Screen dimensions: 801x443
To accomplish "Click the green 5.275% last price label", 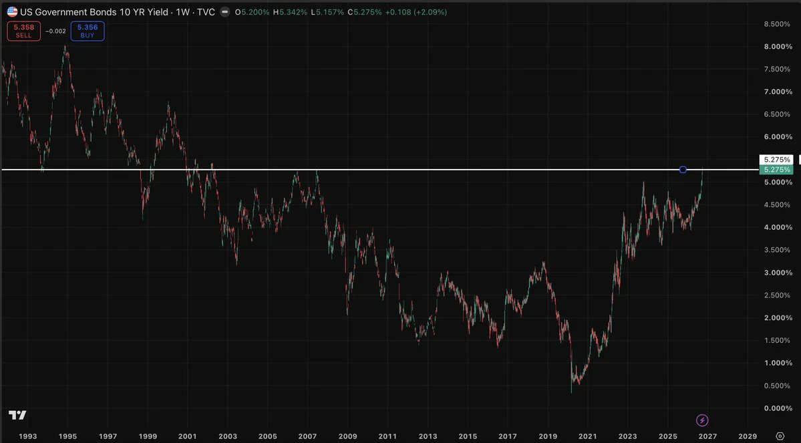I will (776, 170).
